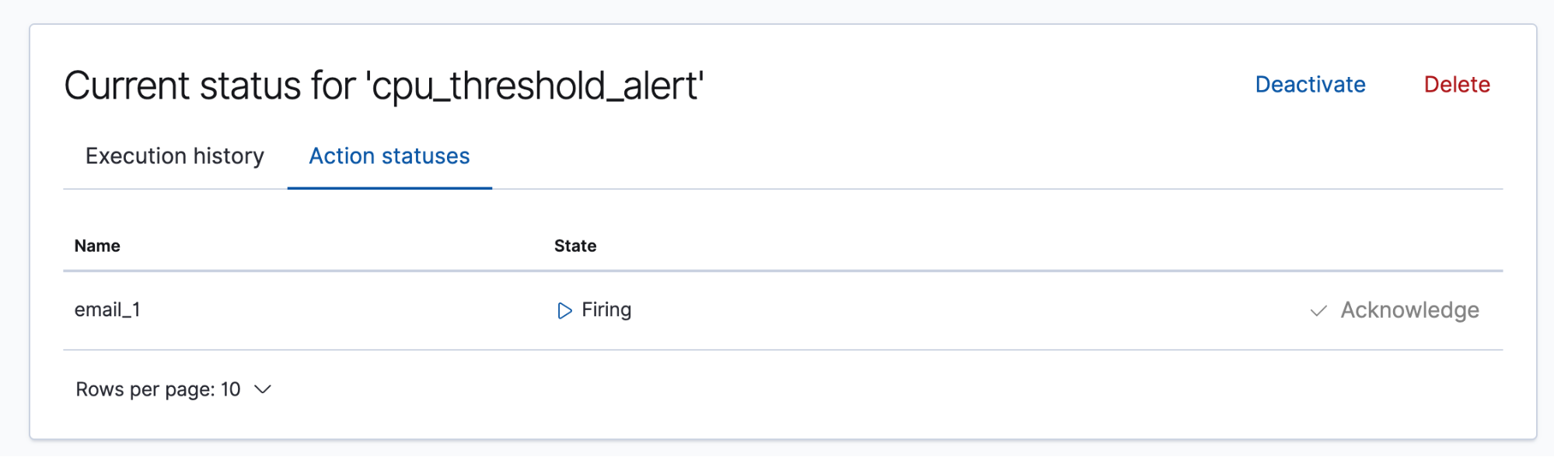Switch to the Execution history tab

coord(174,156)
